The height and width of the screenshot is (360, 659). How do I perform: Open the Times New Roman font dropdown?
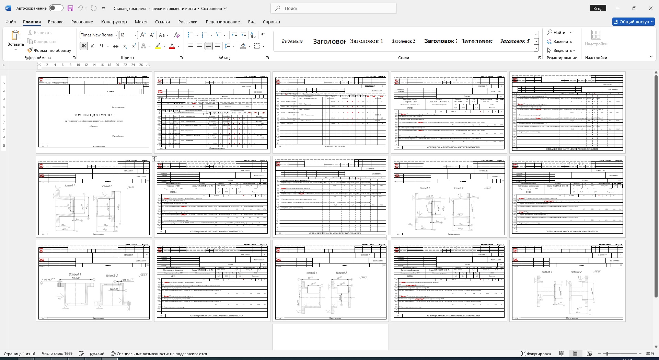point(116,35)
